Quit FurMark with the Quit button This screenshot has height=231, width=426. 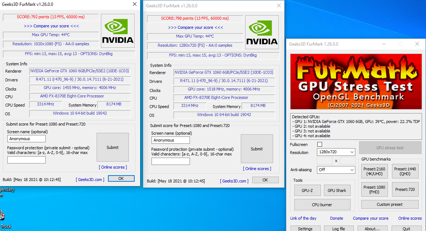407,229
